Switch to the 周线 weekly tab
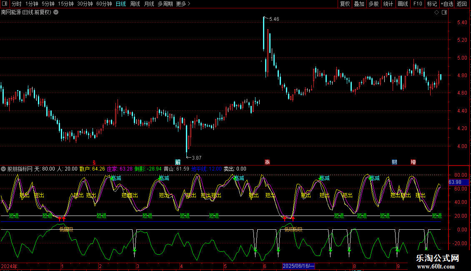This screenshot has width=471, height=271. click(x=135, y=4)
